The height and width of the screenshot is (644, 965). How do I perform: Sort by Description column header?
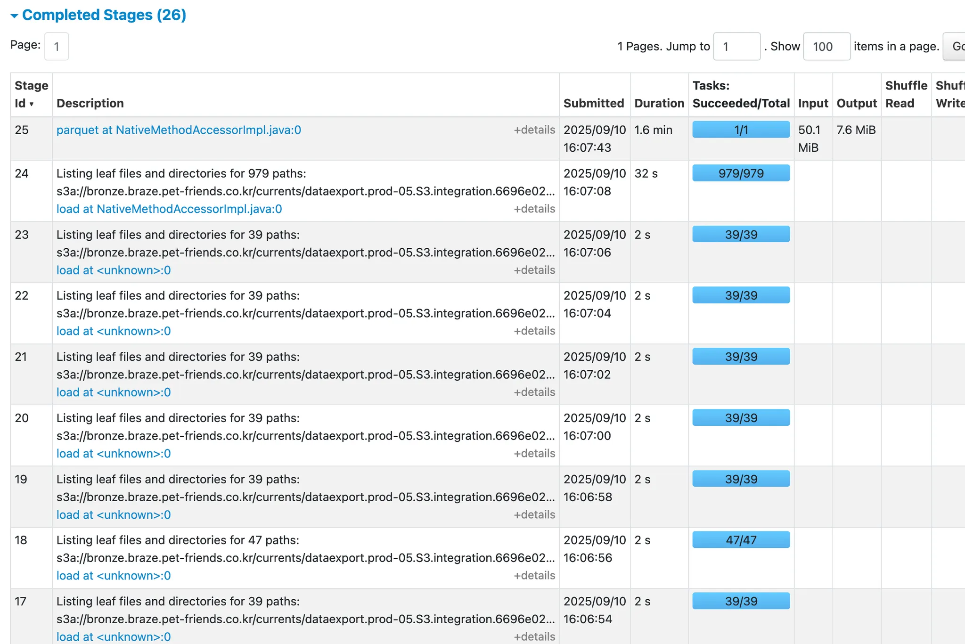(x=90, y=103)
